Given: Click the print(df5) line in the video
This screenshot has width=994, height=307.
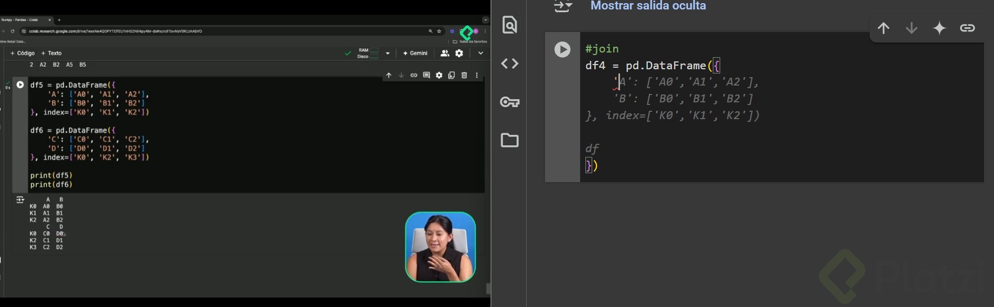Looking at the screenshot, I should pyautogui.click(x=51, y=175).
